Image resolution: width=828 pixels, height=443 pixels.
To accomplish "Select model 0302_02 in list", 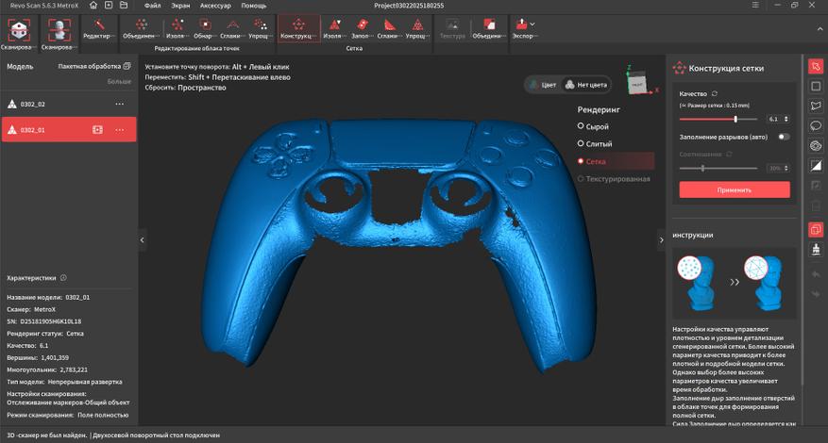I will tap(69, 104).
